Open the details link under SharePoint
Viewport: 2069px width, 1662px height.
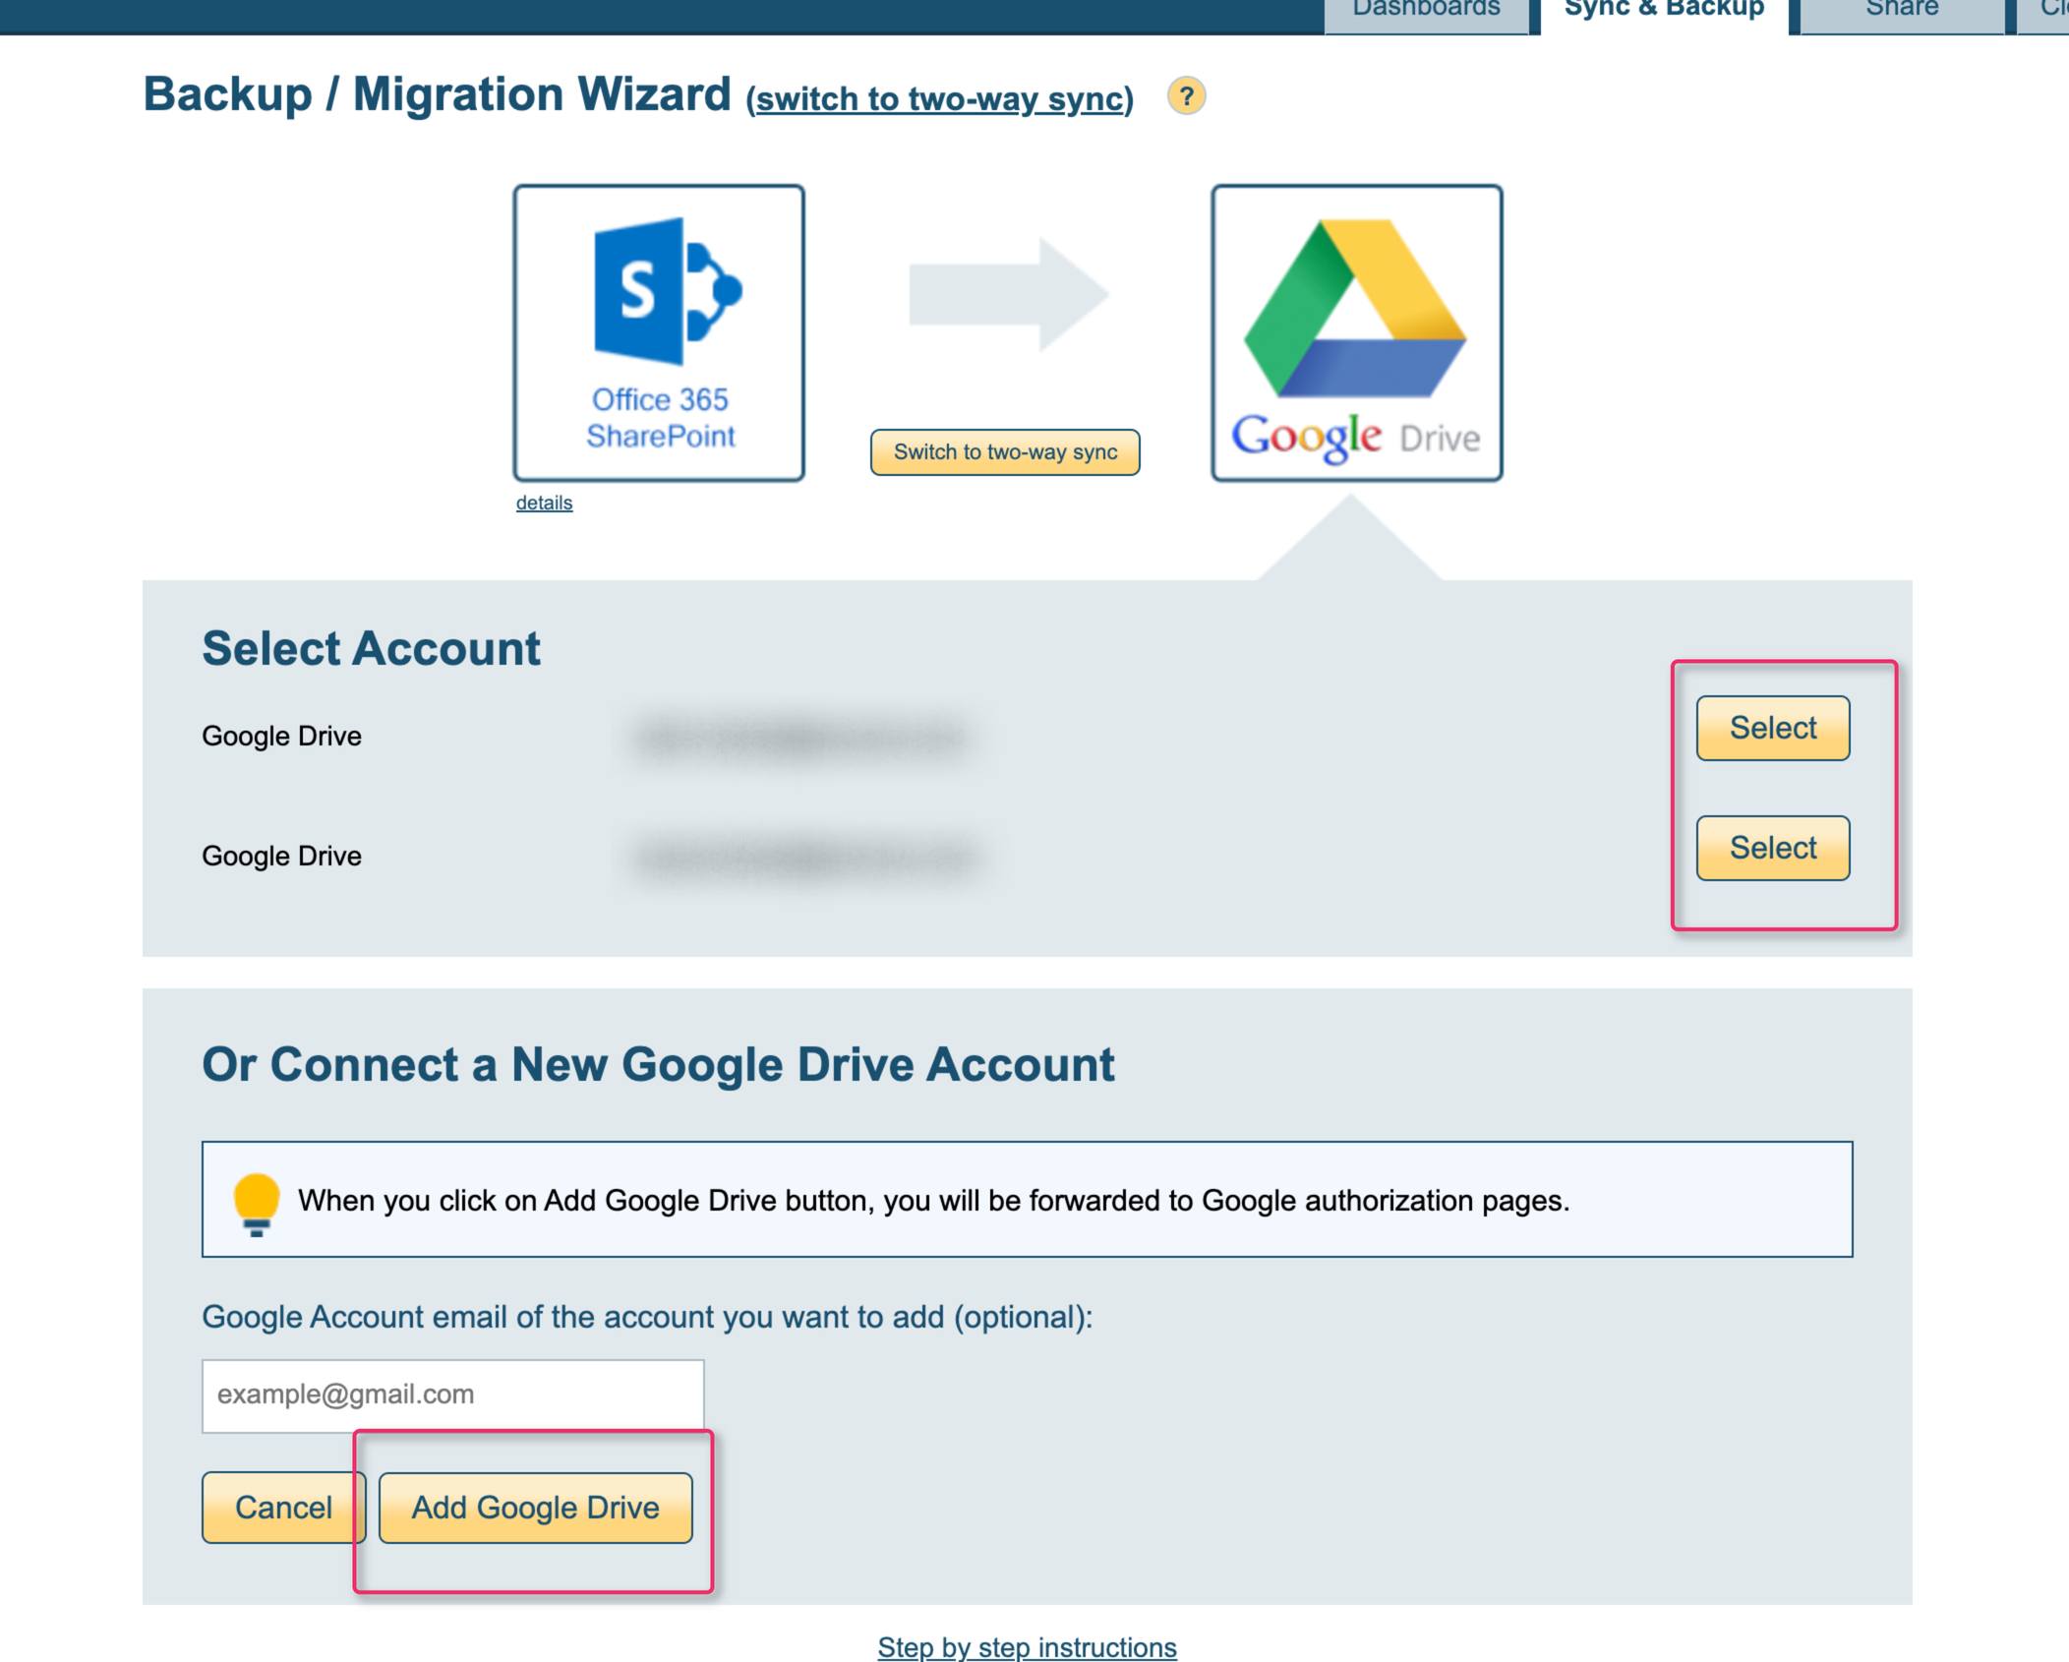pyautogui.click(x=544, y=503)
